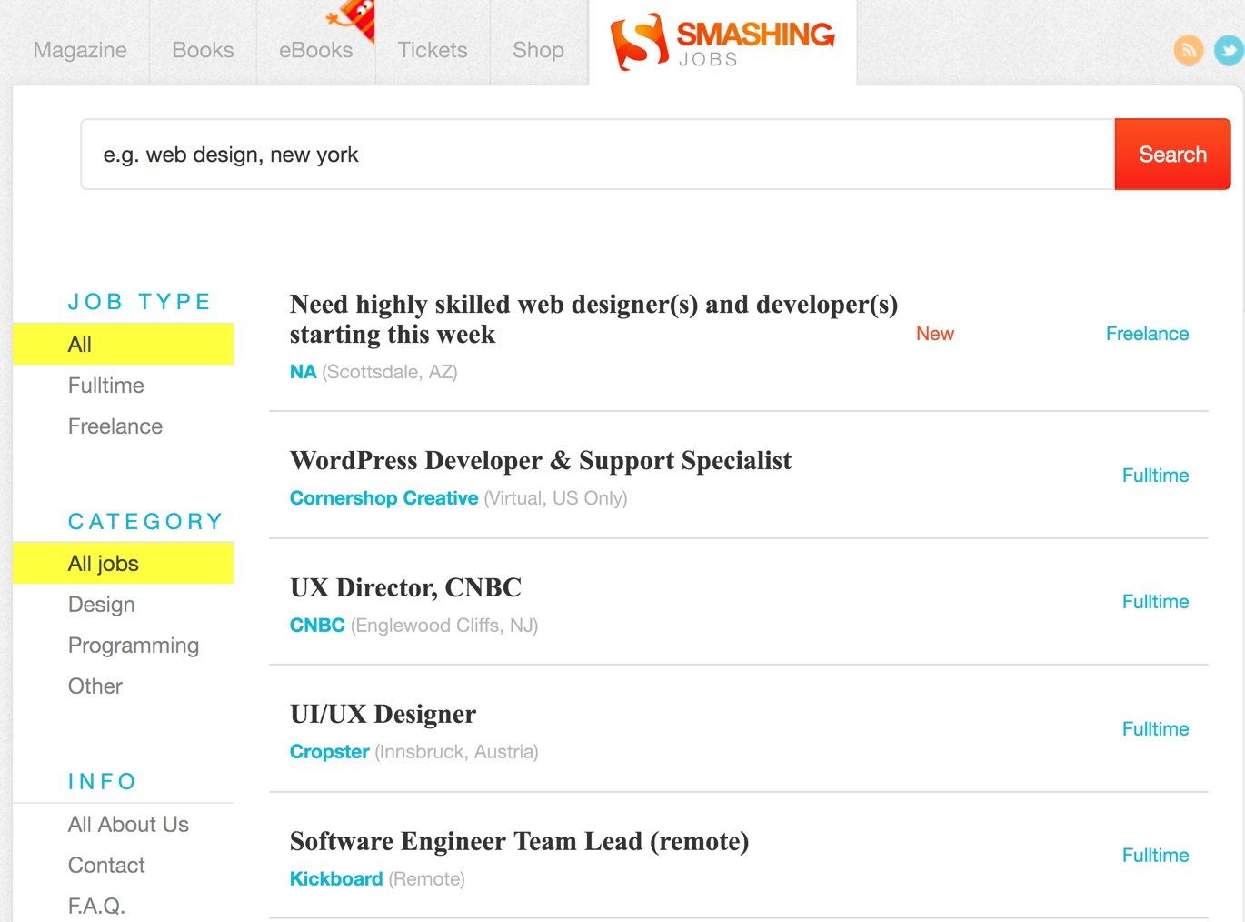
Task: Open the Books tab
Action: point(203,50)
